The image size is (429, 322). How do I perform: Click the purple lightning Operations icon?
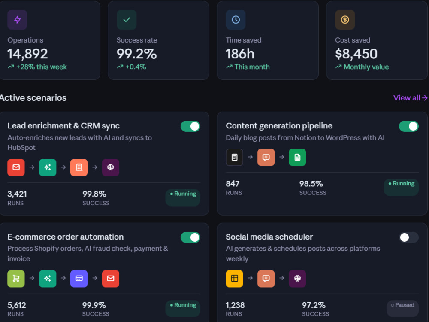tap(17, 20)
